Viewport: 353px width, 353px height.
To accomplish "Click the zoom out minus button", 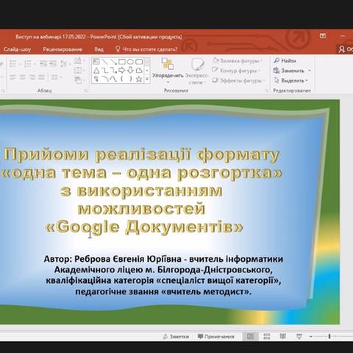I will (311, 337).
